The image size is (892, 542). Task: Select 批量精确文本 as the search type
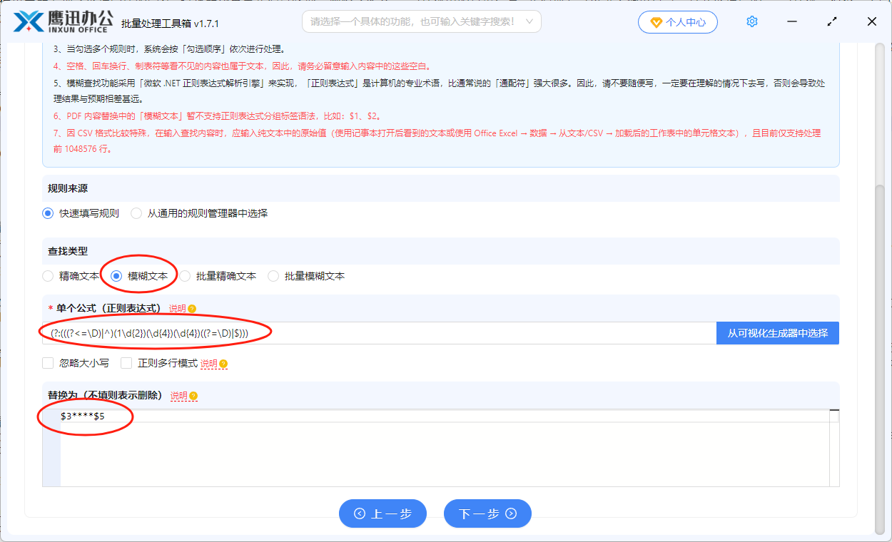[x=186, y=276]
